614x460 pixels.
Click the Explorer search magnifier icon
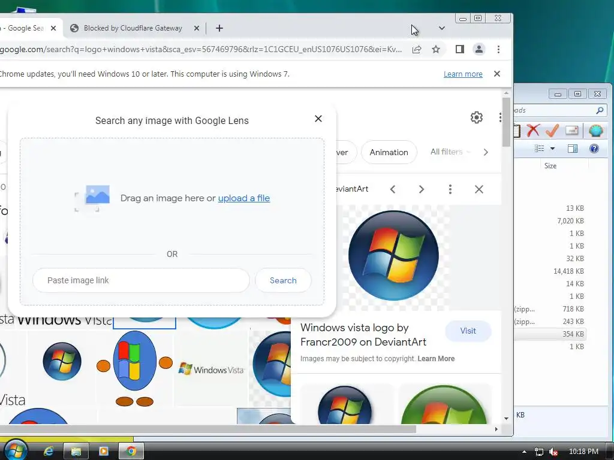(x=600, y=110)
